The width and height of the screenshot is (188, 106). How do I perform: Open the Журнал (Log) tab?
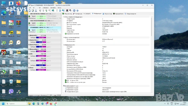[x=107, y=14]
